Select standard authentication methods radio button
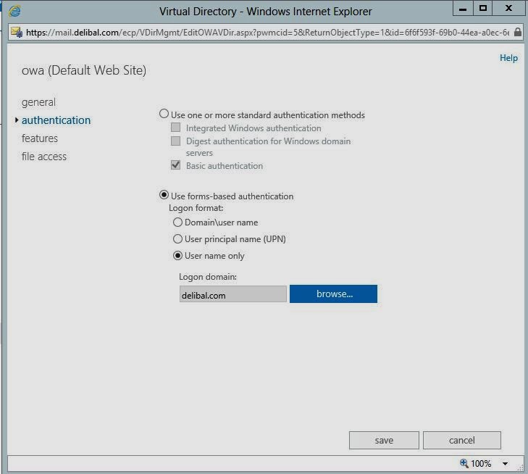Screen dimensions: 528x474 pyautogui.click(x=164, y=115)
